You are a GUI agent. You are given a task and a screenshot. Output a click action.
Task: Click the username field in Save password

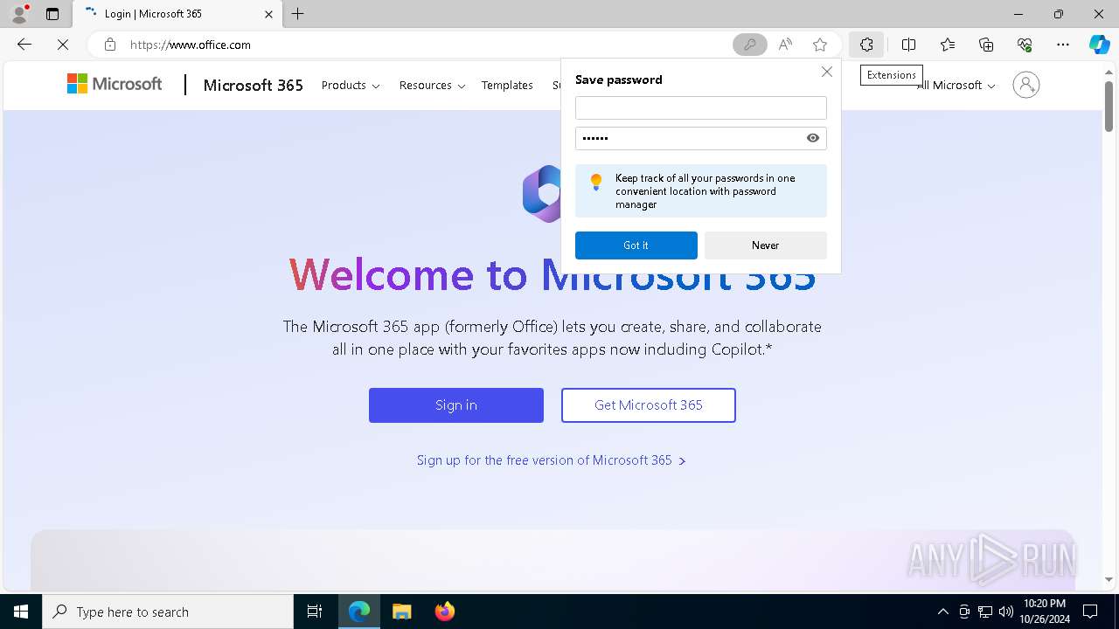[x=700, y=107]
